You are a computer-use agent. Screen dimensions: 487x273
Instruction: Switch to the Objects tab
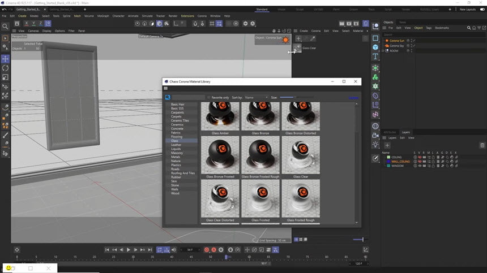(388, 22)
